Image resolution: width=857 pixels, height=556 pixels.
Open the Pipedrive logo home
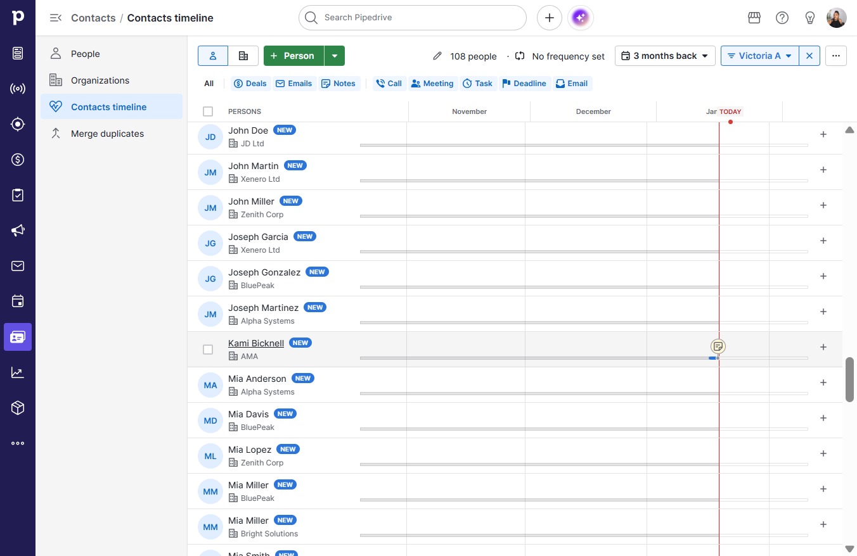click(18, 18)
